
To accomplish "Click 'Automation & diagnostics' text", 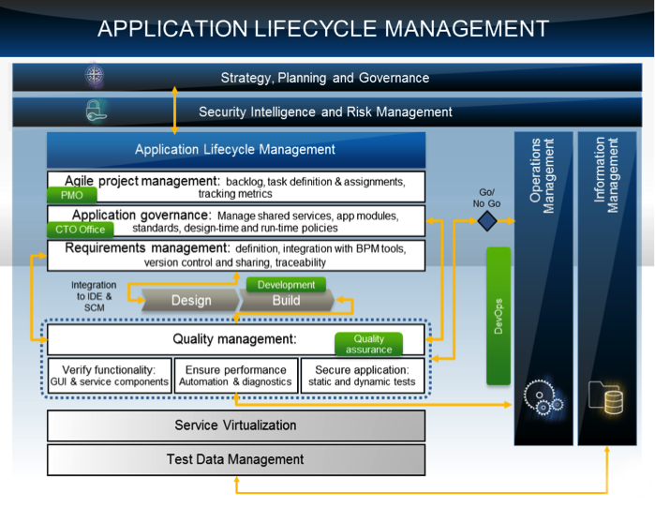I will point(235,381).
